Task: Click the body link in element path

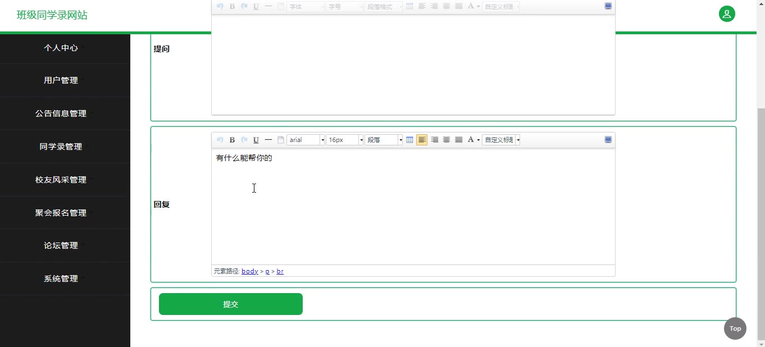Action: tap(250, 271)
